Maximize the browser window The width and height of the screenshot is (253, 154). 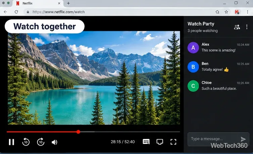tap(236, 3)
